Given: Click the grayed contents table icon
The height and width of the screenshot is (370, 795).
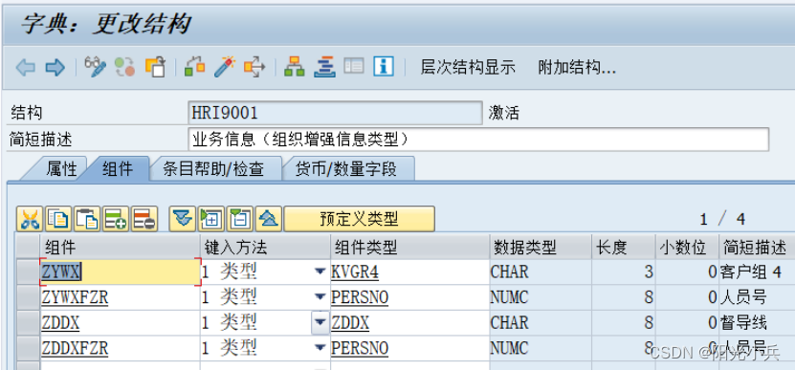Looking at the screenshot, I should [x=354, y=66].
